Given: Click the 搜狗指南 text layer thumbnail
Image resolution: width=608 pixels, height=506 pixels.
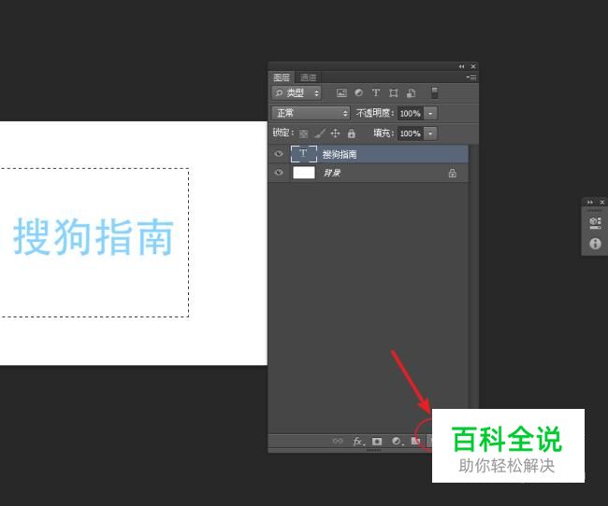Looking at the screenshot, I should 304,154.
